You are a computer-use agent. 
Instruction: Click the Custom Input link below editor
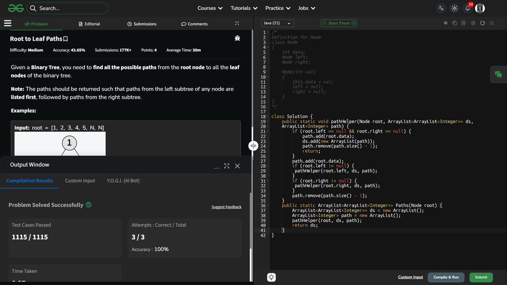click(x=410, y=277)
